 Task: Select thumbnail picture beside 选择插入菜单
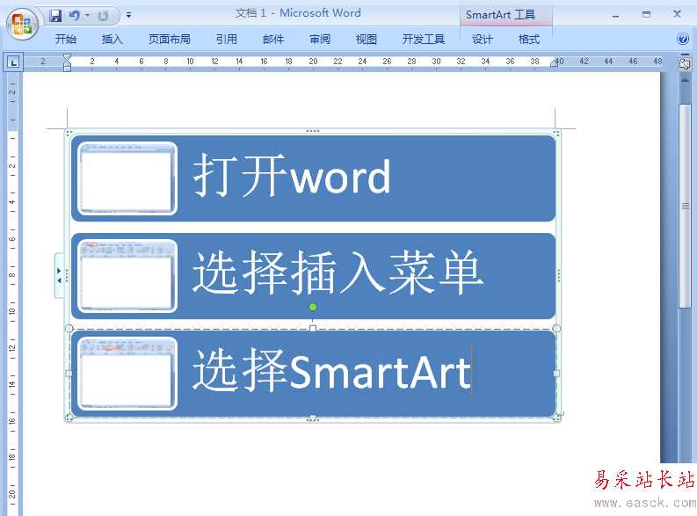pyautogui.click(x=127, y=276)
